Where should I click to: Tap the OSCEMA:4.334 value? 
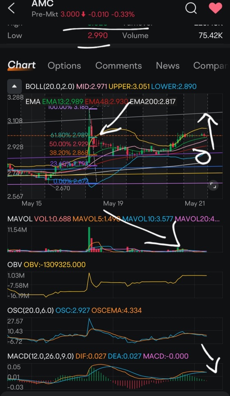coord(117,310)
